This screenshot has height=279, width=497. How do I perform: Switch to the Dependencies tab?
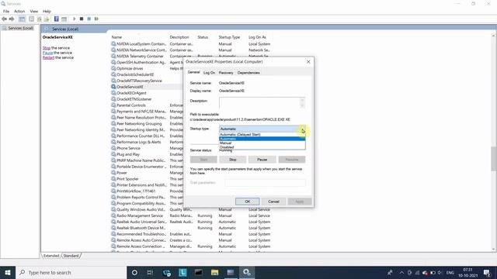point(248,73)
